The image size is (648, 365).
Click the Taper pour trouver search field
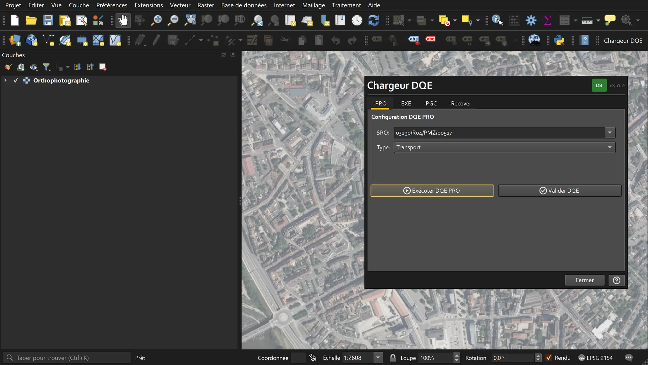click(67, 358)
